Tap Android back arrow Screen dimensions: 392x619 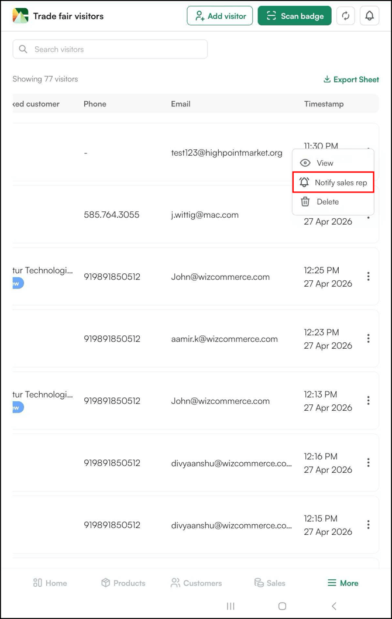(334, 606)
